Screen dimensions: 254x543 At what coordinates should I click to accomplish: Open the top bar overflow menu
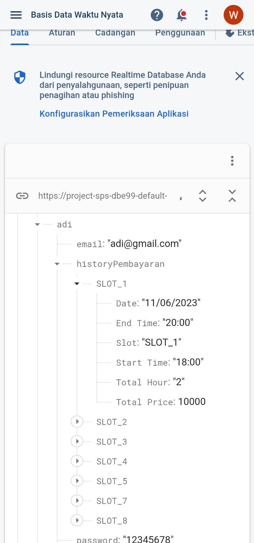click(x=206, y=15)
